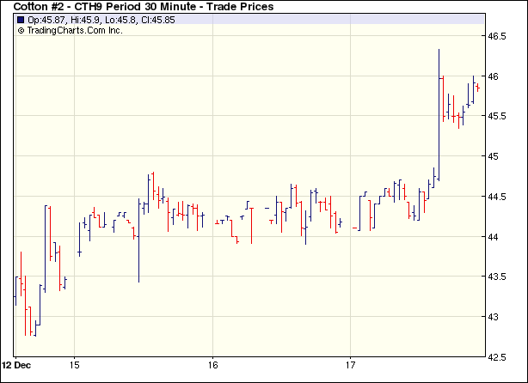This screenshot has width=528, height=383.
Task: Select the 15 date axis label
Action: click(x=75, y=364)
